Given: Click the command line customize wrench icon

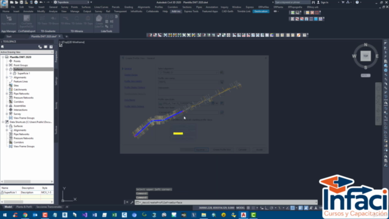Looking at the screenshot, I should (x=132, y=203).
